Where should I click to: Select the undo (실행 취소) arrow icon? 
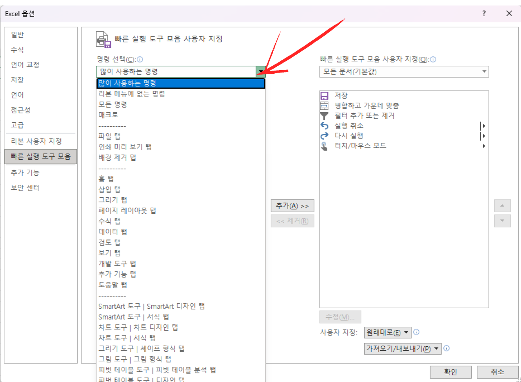(324, 126)
